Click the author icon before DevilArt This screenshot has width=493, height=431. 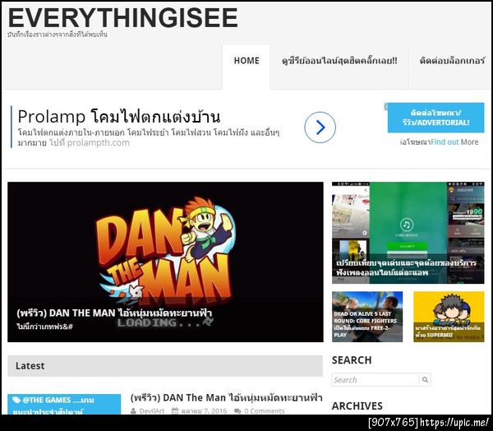tap(133, 411)
